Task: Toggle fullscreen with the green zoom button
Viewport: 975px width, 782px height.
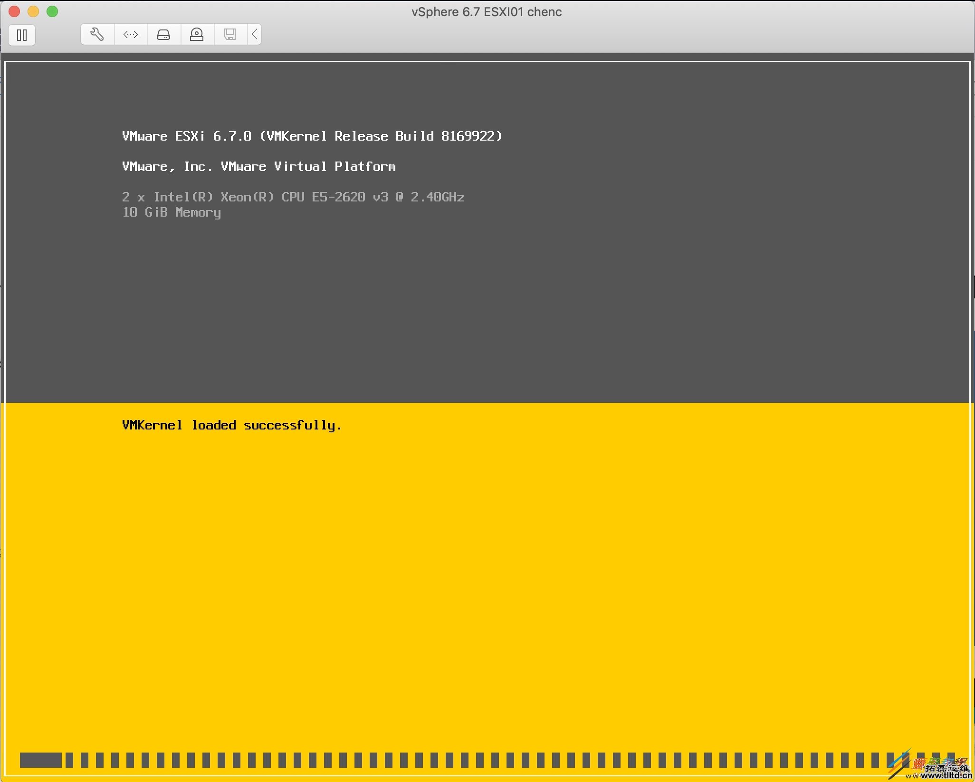Action: click(52, 11)
